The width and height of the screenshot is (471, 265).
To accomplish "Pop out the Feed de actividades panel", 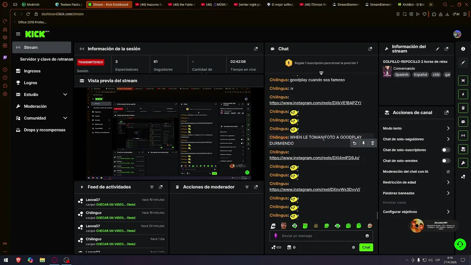I will click(x=160, y=187).
